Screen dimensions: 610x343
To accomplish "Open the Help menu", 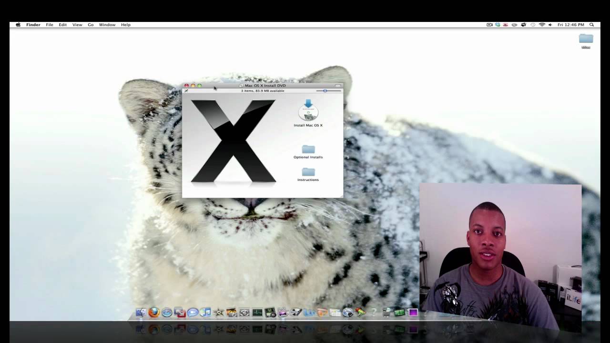I will [126, 25].
